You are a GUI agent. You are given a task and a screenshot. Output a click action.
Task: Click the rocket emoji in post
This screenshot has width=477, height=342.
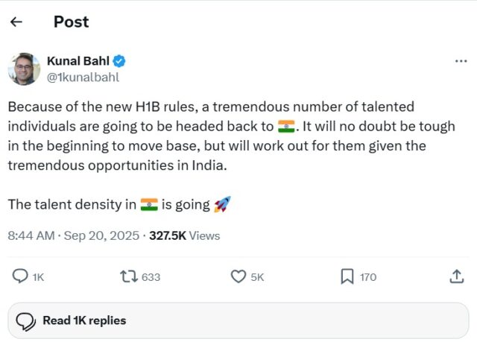click(222, 204)
